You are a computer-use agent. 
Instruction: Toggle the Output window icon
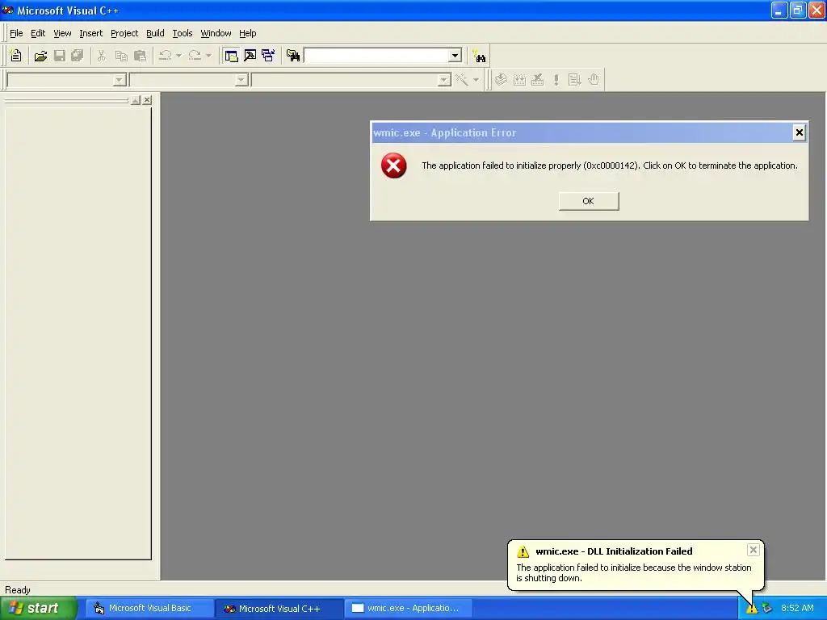(250, 56)
